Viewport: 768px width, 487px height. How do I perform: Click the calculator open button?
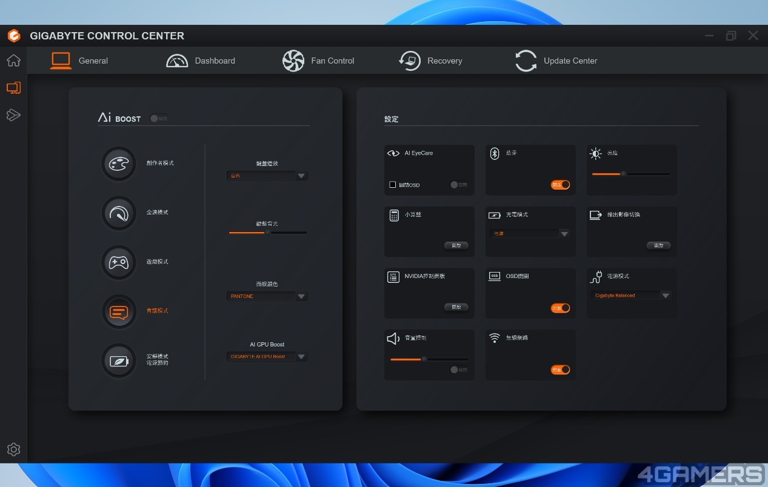click(x=456, y=246)
